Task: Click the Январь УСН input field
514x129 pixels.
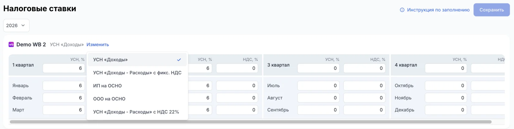Action: pyautogui.click(x=64, y=85)
